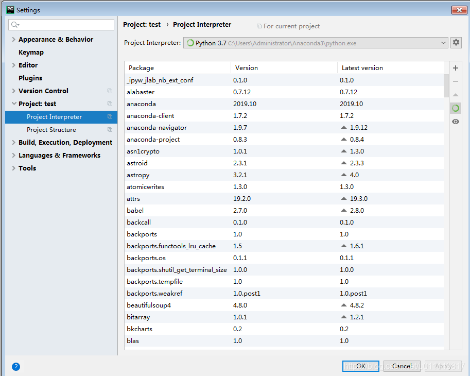Screen dimensions: 470x376
Task: Click the copy icon beside Project Structure
Action: [110, 129]
